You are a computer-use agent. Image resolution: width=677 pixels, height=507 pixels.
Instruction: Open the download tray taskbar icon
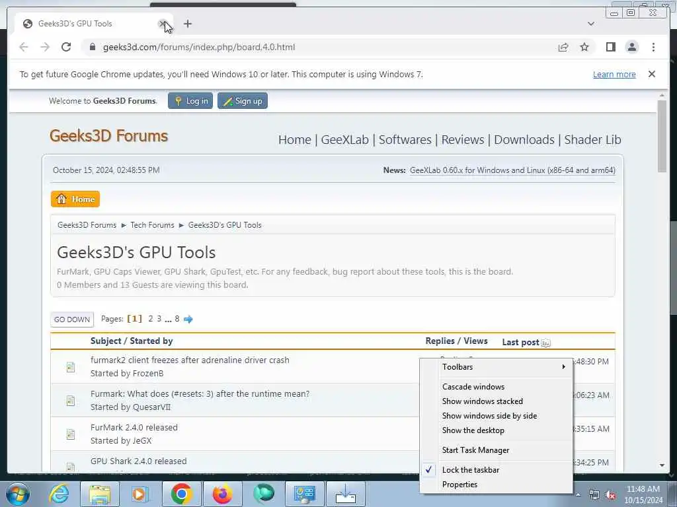pyautogui.click(x=345, y=494)
